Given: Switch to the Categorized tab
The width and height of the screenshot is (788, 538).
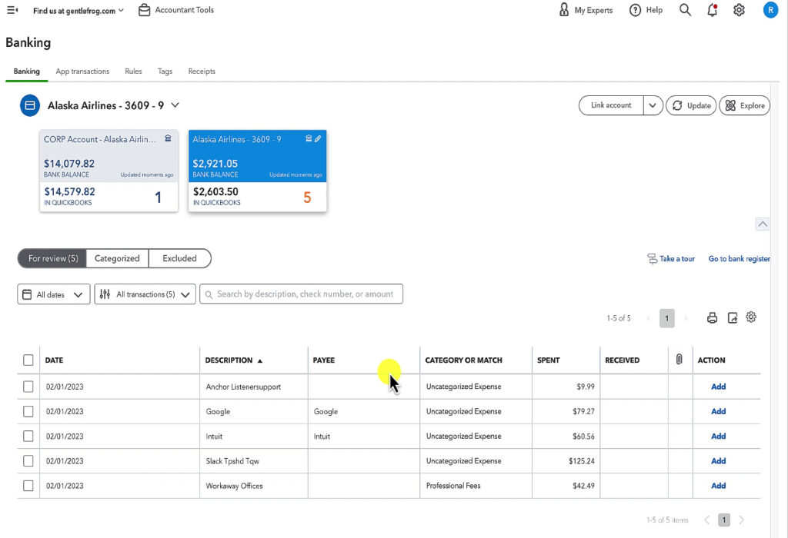Looking at the screenshot, I should click(117, 258).
